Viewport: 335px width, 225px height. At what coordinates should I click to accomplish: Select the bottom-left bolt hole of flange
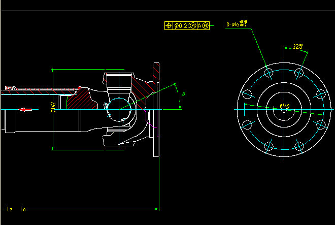pos(269,146)
